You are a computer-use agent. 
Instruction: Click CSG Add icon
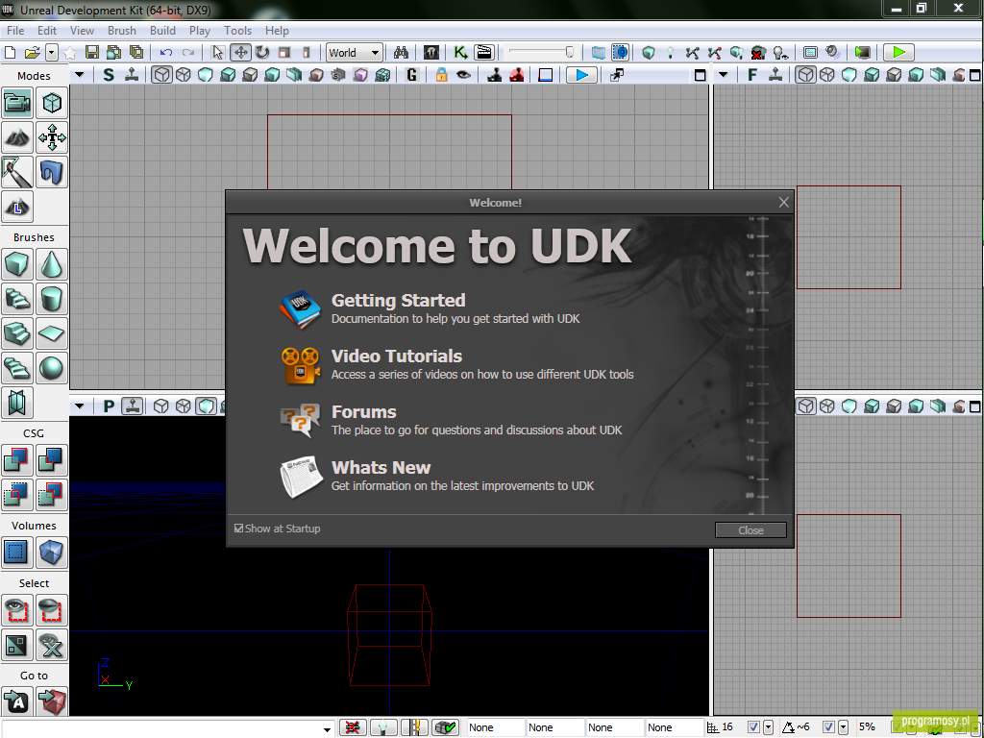(x=17, y=460)
